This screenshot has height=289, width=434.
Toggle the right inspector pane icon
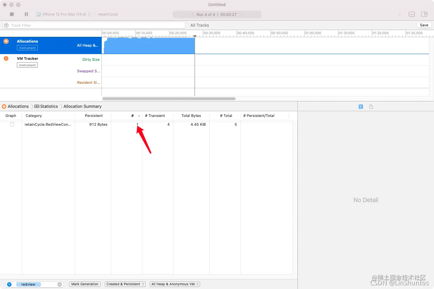[x=424, y=14]
